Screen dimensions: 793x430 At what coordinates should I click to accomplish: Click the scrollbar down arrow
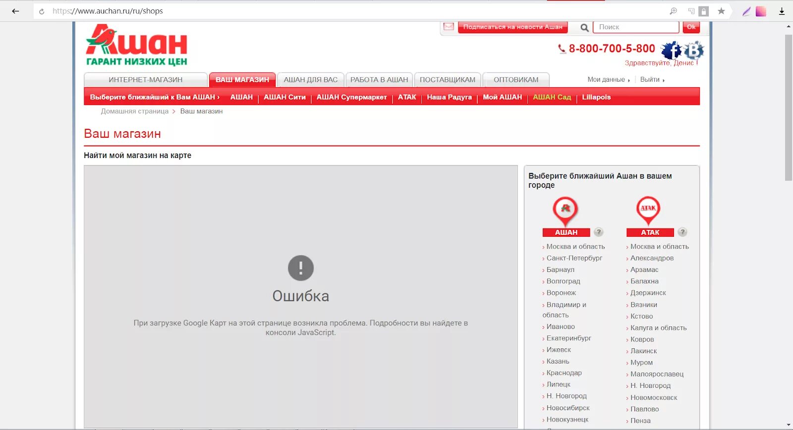click(x=789, y=426)
